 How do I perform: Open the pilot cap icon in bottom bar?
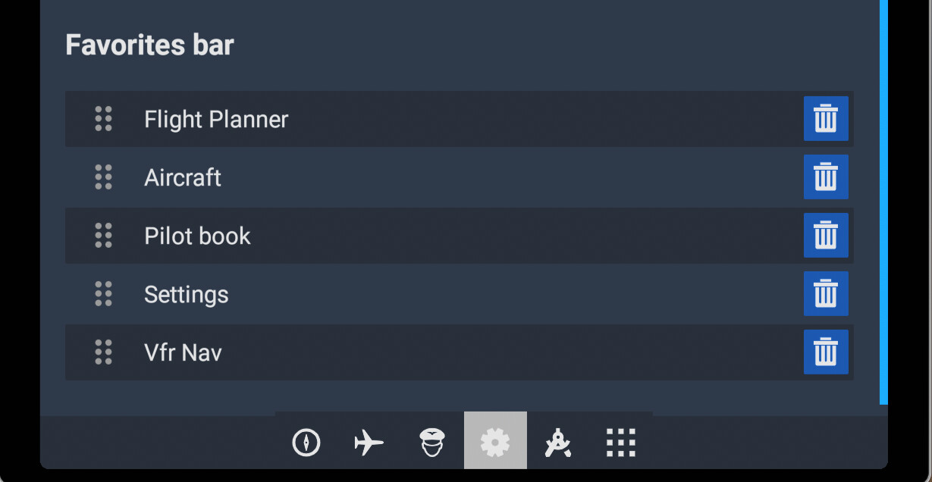coord(432,442)
